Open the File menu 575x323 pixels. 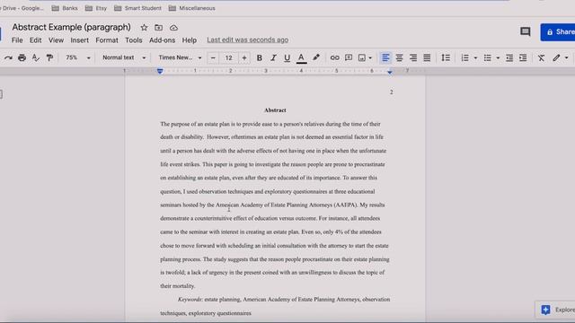tap(17, 40)
